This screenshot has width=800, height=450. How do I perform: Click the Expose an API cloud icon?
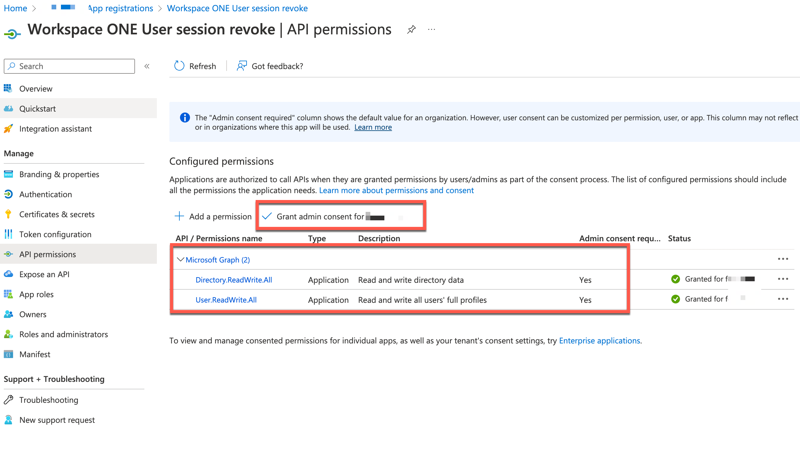(8, 274)
